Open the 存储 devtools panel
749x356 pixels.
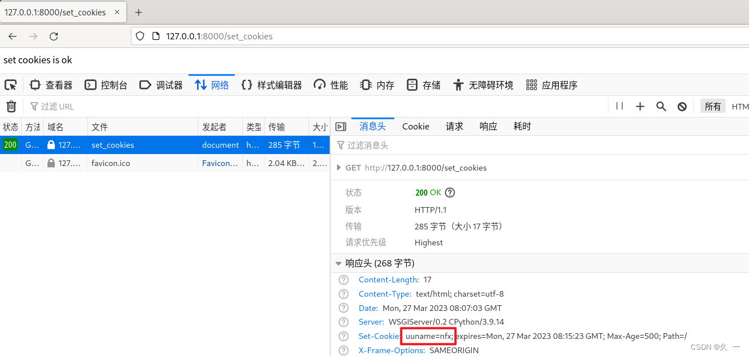423,84
